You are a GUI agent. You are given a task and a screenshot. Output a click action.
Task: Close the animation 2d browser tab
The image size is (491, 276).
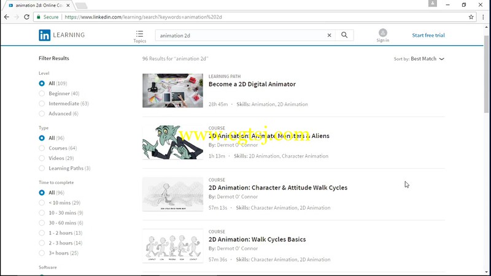68,6
